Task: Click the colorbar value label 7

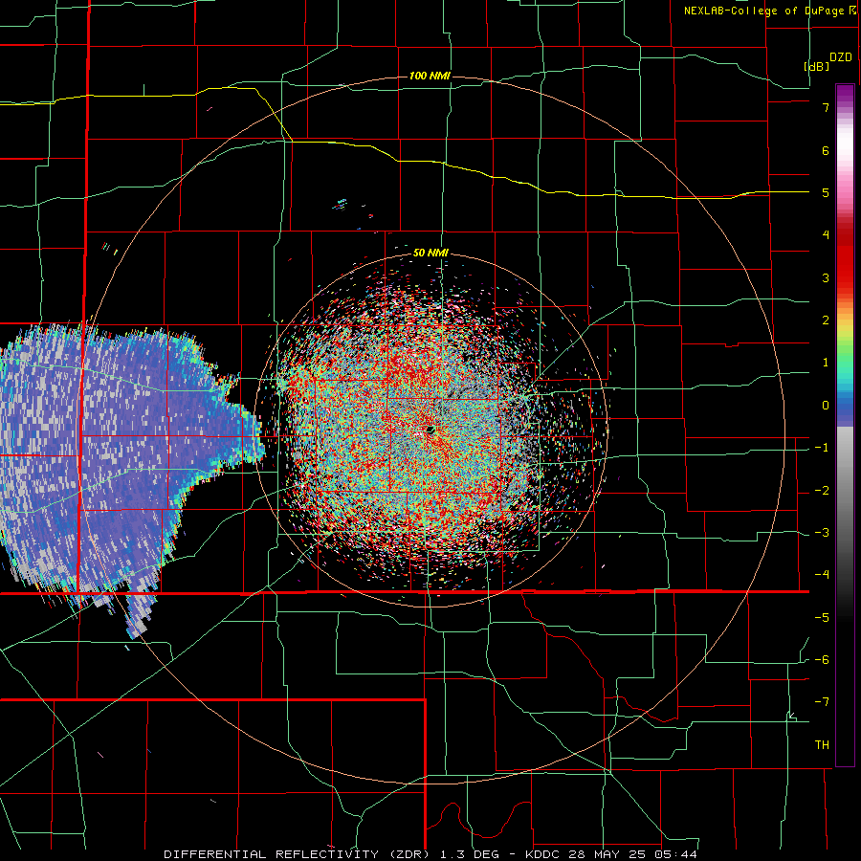Action: (x=826, y=107)
